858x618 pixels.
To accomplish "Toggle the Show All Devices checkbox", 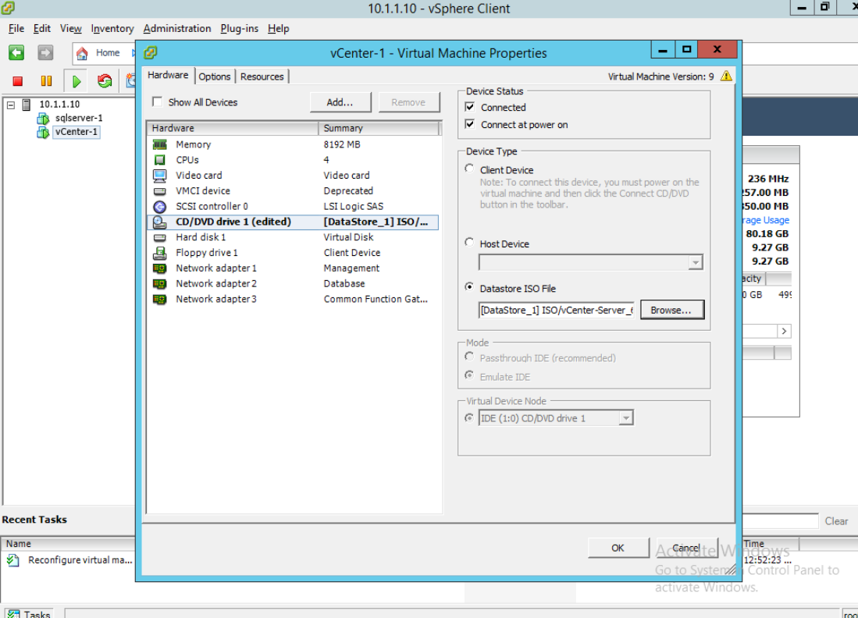I will 158,101.
